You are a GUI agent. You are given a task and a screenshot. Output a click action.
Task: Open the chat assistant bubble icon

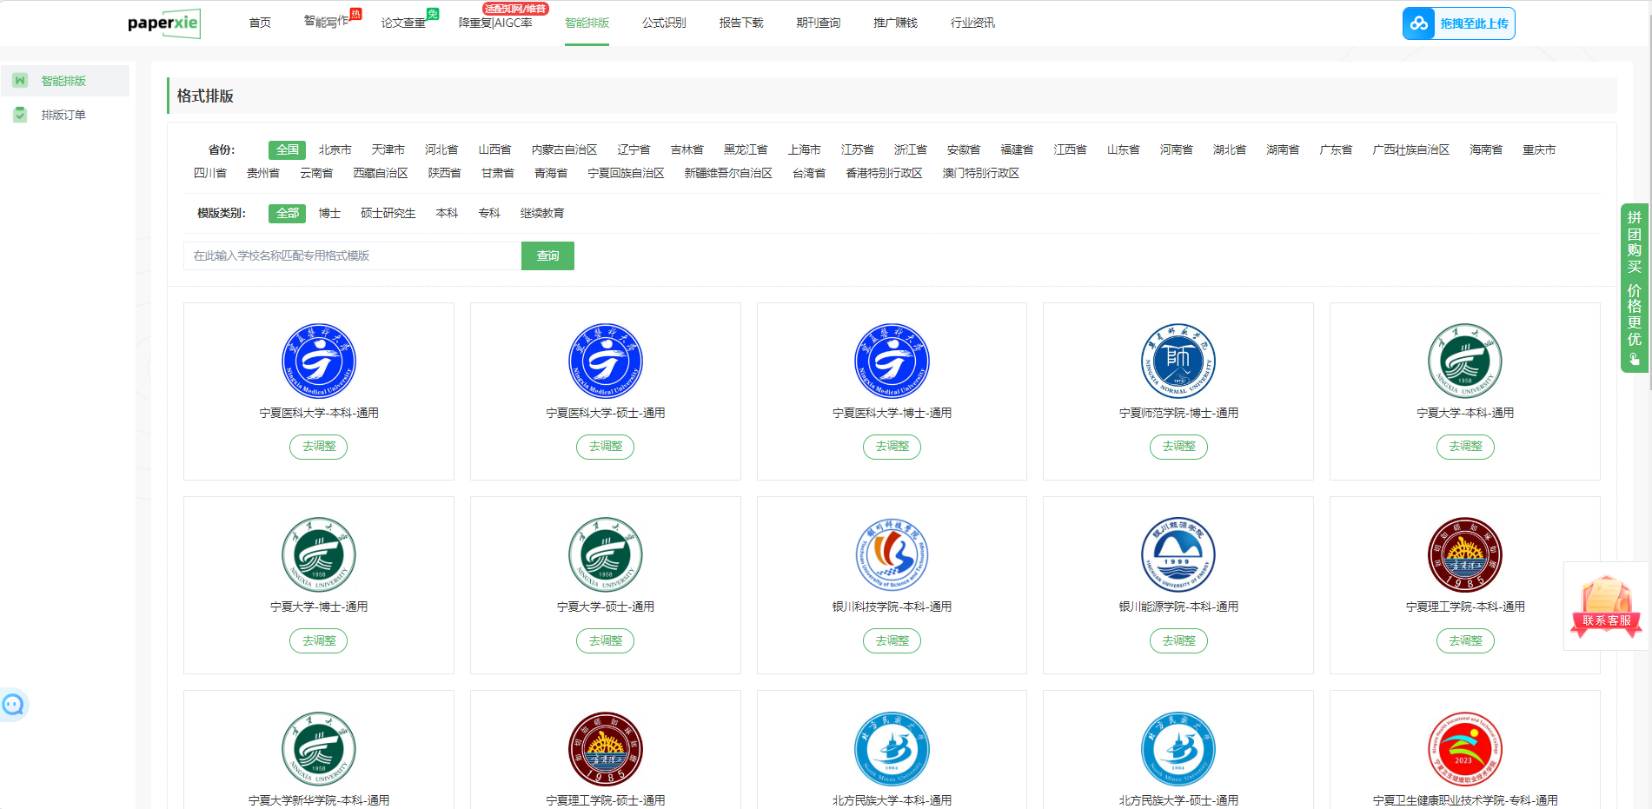pos(14,705)
